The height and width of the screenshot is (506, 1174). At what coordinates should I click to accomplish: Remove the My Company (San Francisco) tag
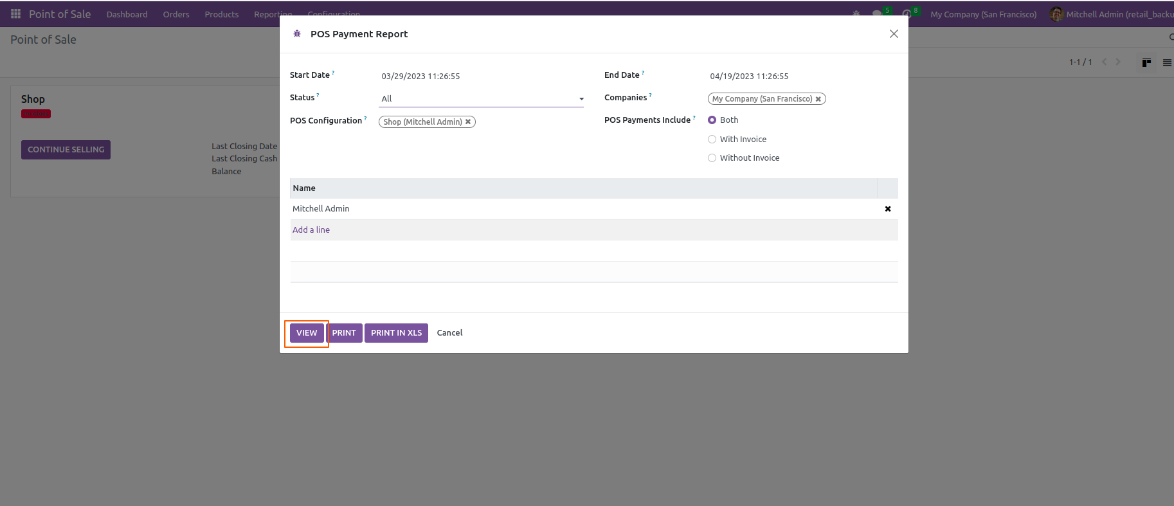(818, 99)
